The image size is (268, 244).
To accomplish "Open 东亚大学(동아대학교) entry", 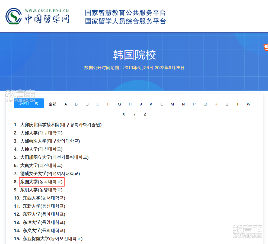I will [x=44, y=214].
